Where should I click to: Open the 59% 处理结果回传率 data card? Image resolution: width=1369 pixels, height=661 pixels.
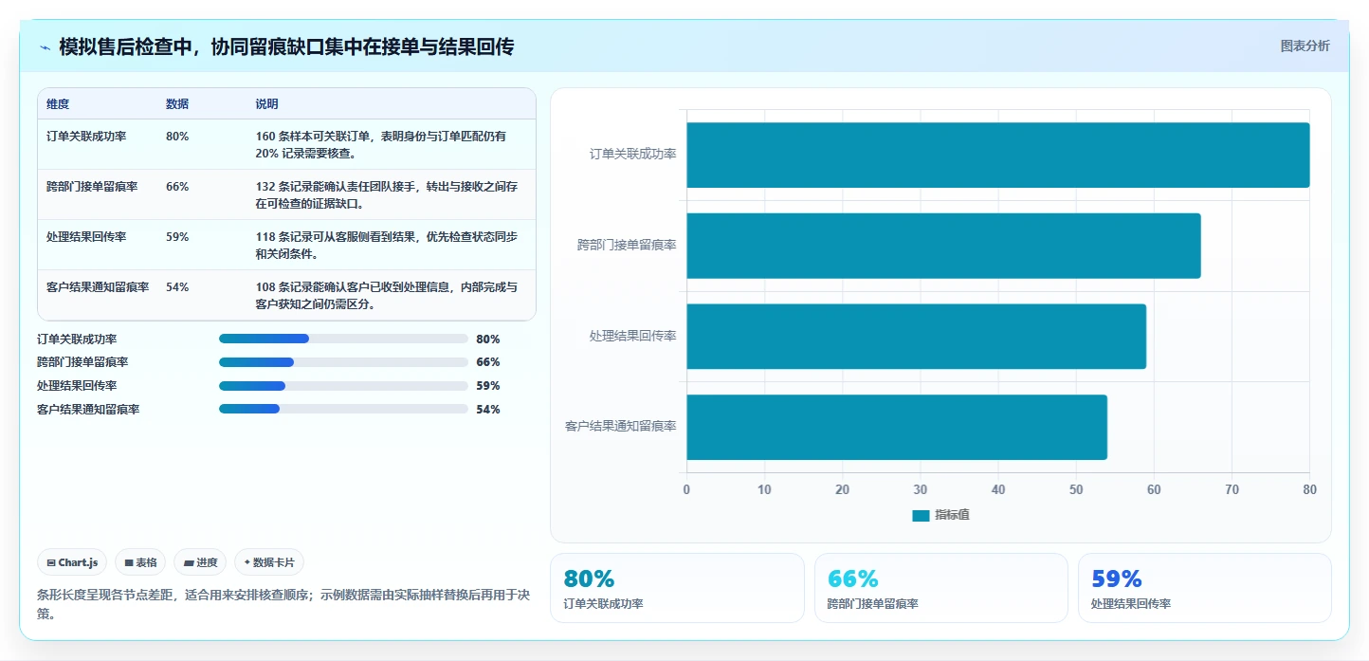1204,588
